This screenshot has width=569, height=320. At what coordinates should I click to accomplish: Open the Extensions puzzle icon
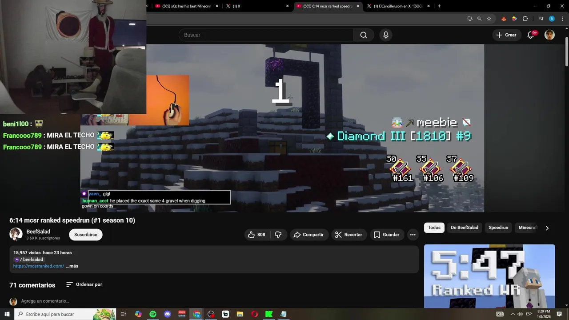pos(525,19)
